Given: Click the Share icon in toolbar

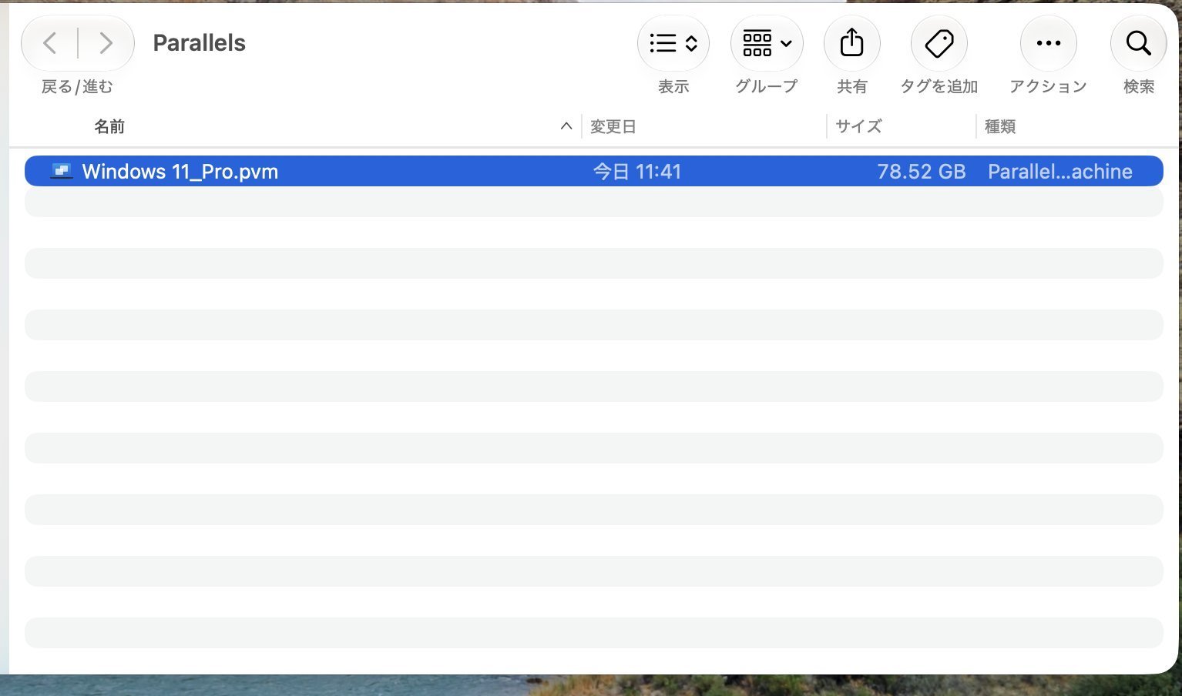Looking at the screenshot, I should (x=851, y=43).
